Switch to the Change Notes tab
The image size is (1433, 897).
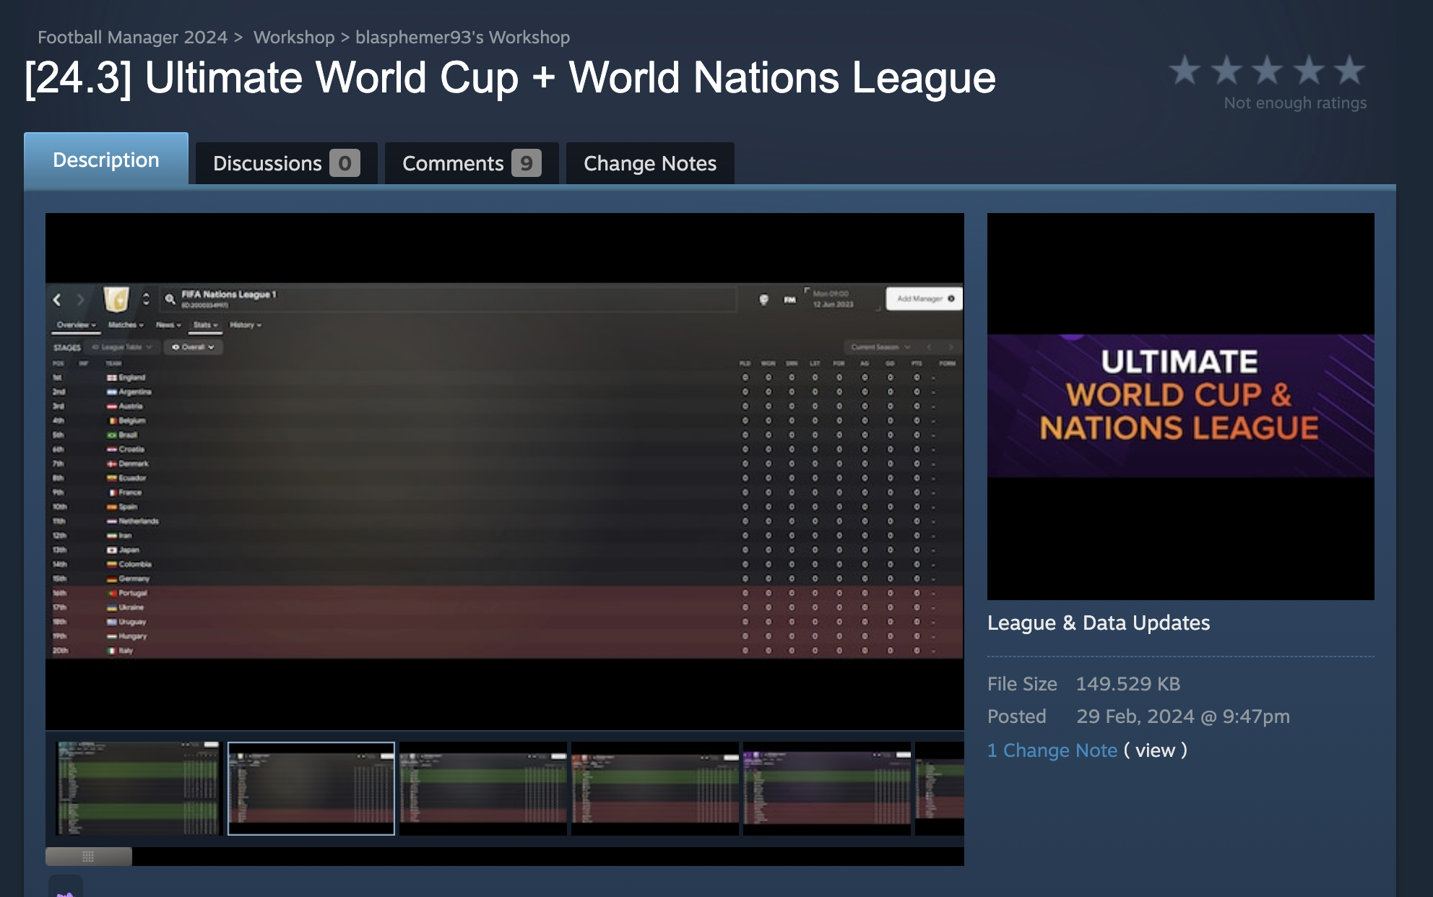(x=650, y=163)
